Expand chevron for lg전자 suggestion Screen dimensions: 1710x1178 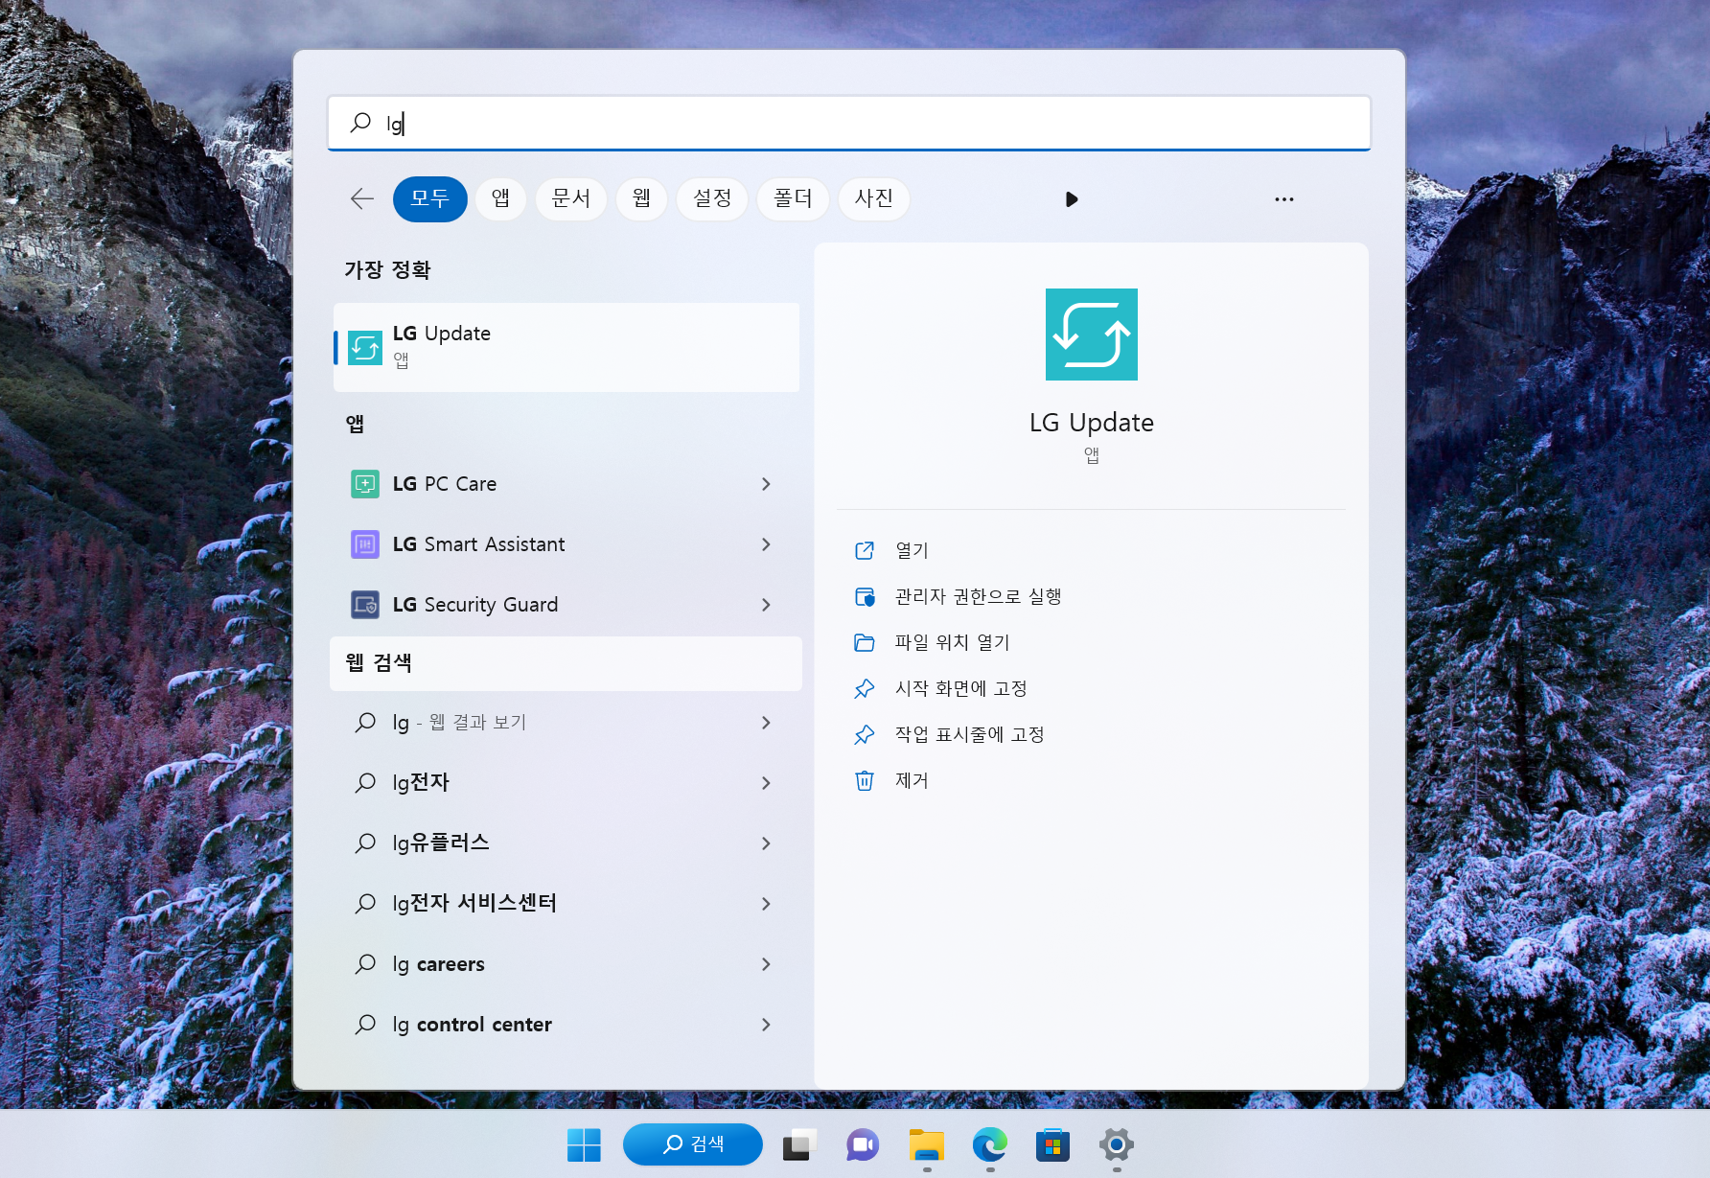pyautogui.click(x=766, y=783)
